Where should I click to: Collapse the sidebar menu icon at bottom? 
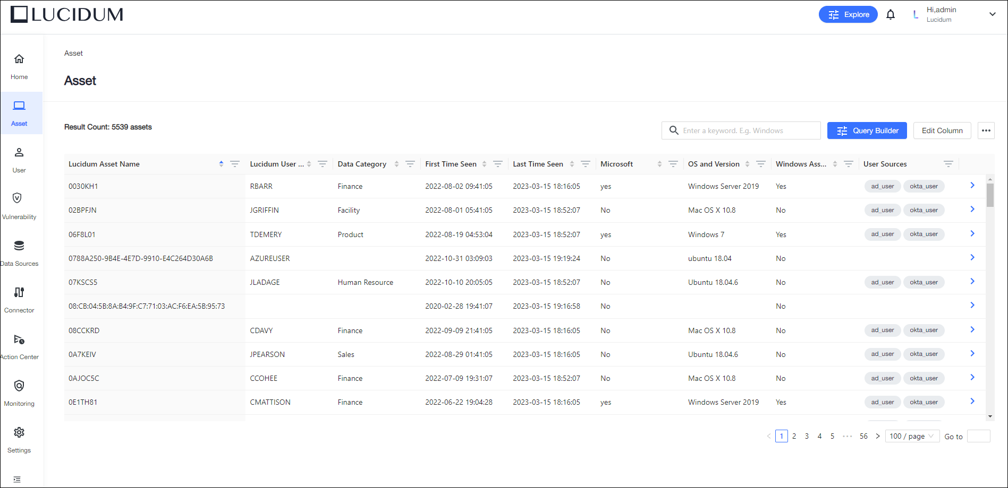(17, 479)
